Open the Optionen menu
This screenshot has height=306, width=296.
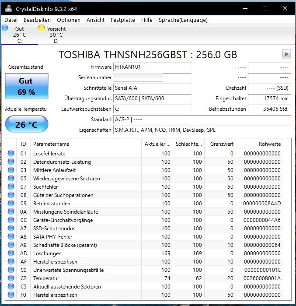coord(69,20)
